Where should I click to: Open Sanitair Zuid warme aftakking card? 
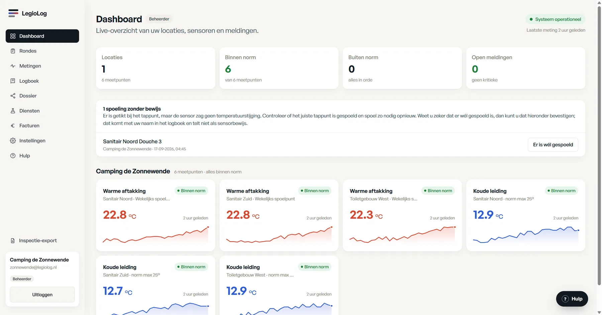coord(279,215)
